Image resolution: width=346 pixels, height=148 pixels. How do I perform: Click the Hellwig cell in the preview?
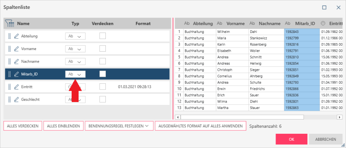pos(266,63)
